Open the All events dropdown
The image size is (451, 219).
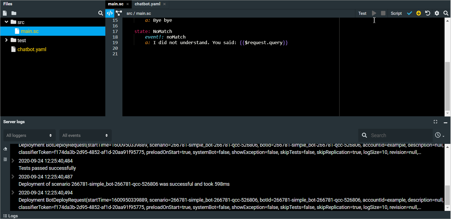[x=85, y=135]
